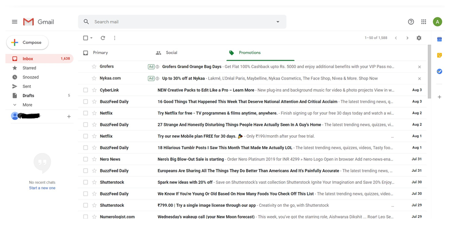
Task: Open Europeans Are Sharing BuzzFeed email
Action: [x=252, y=171]
